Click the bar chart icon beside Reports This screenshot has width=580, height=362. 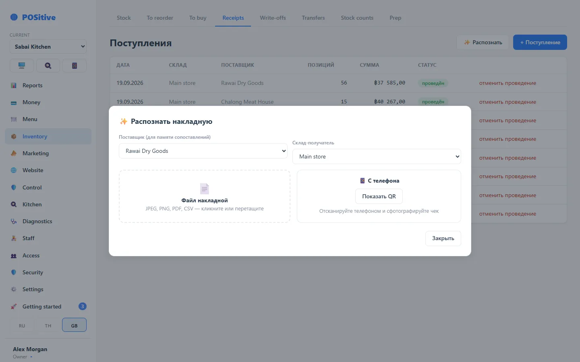coord(14,85)
